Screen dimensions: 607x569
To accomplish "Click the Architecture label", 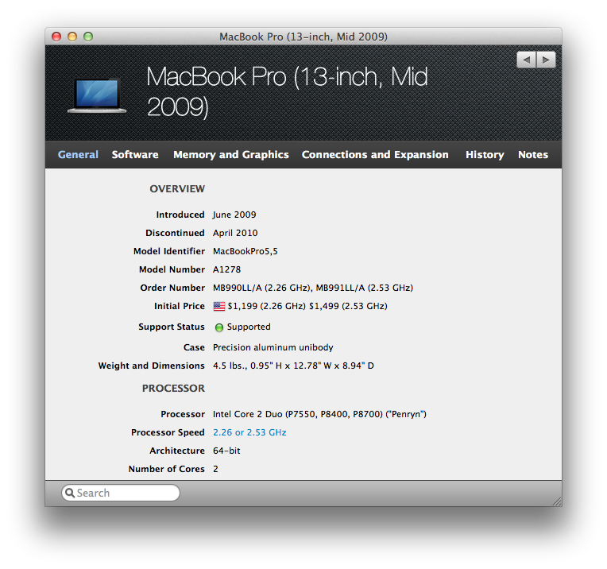I will (x=177, y=451).
